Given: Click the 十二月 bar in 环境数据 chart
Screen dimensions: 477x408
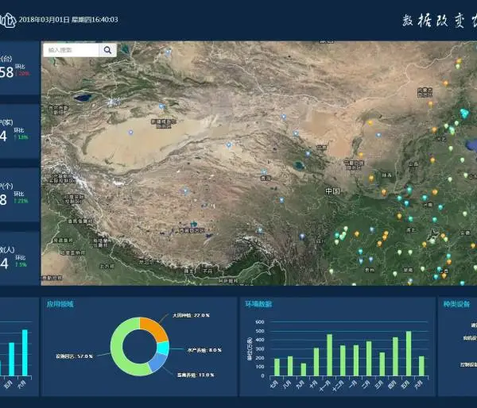Looking at the screenshot, I should click(343, 360).
